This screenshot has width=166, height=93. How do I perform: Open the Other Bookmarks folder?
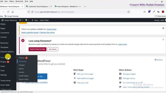(x=160, y=16)
